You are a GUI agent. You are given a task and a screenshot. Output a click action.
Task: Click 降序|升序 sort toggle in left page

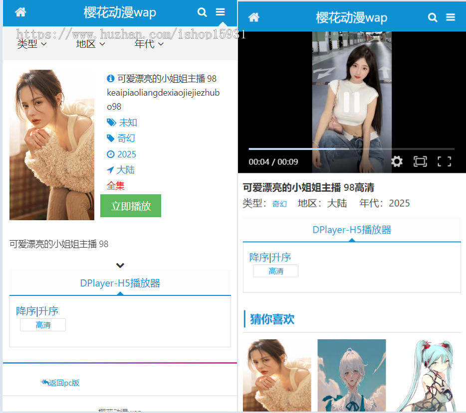click(x=37, y=311)
